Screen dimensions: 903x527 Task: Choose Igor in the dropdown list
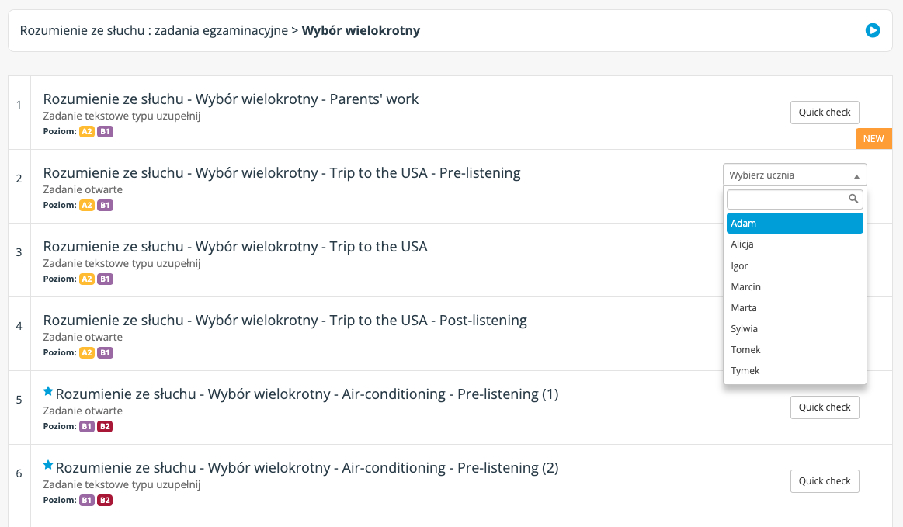point(795,265)
